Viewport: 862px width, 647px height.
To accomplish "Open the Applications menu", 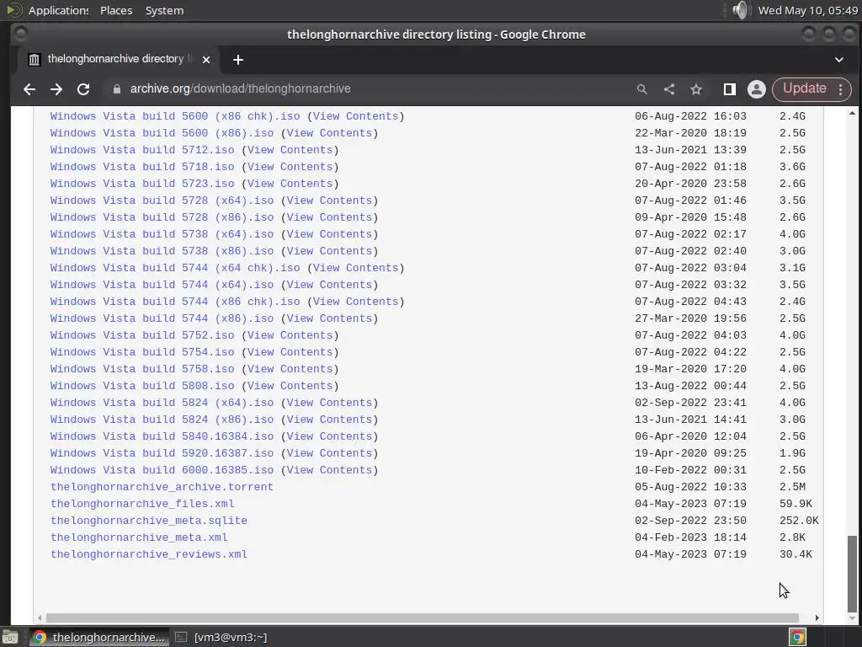I will [x=58, y=10].
